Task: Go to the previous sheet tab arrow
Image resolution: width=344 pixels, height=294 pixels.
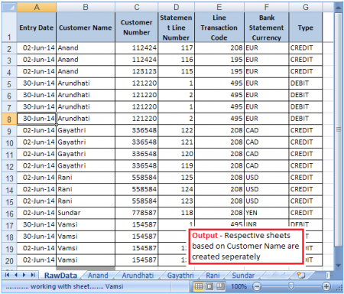Action: click(16, 275)
